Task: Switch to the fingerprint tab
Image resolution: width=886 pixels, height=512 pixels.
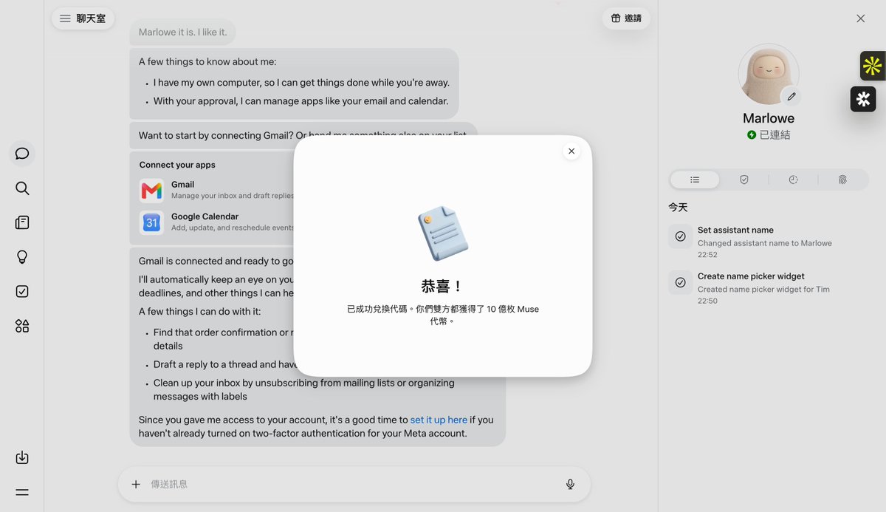Action: tap(842, 180)
